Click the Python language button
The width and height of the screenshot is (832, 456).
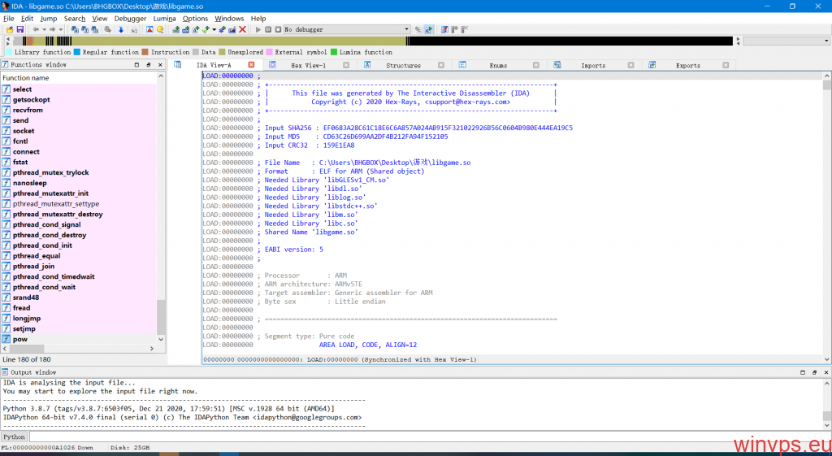pos(14,436)
